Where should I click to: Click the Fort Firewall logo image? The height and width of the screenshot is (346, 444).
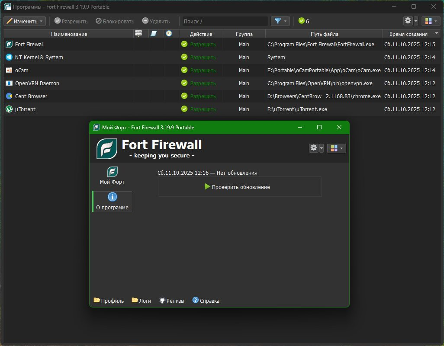(x=107, y=148)
